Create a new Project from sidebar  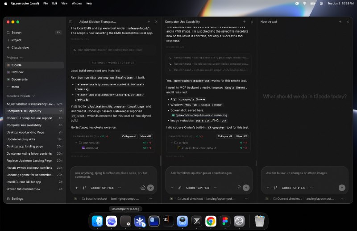point(34,40)
